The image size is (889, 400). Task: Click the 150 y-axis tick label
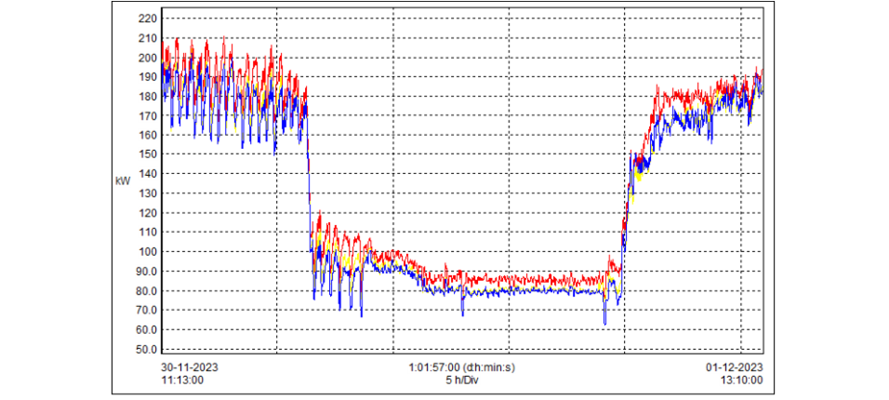point(146,154)
